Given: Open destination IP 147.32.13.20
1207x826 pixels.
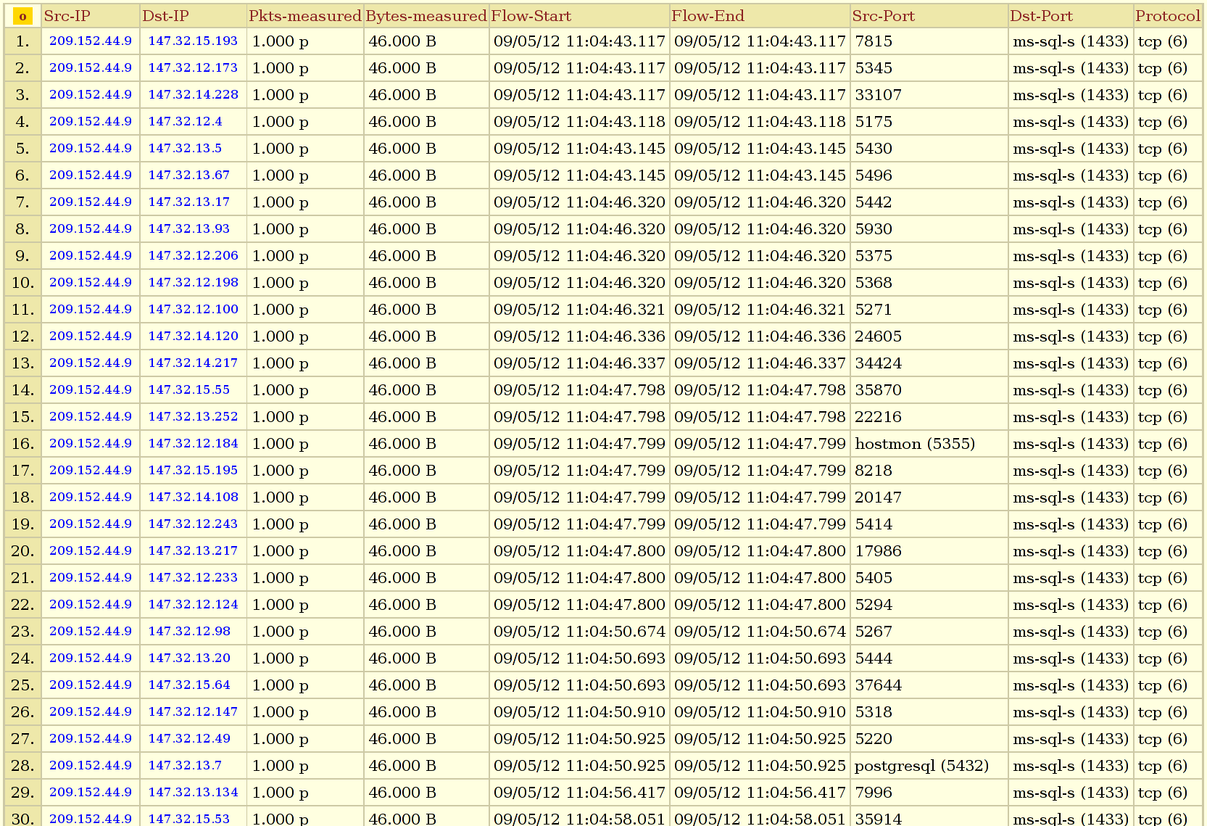Looking at the screenshot, I should pos(189,658).
